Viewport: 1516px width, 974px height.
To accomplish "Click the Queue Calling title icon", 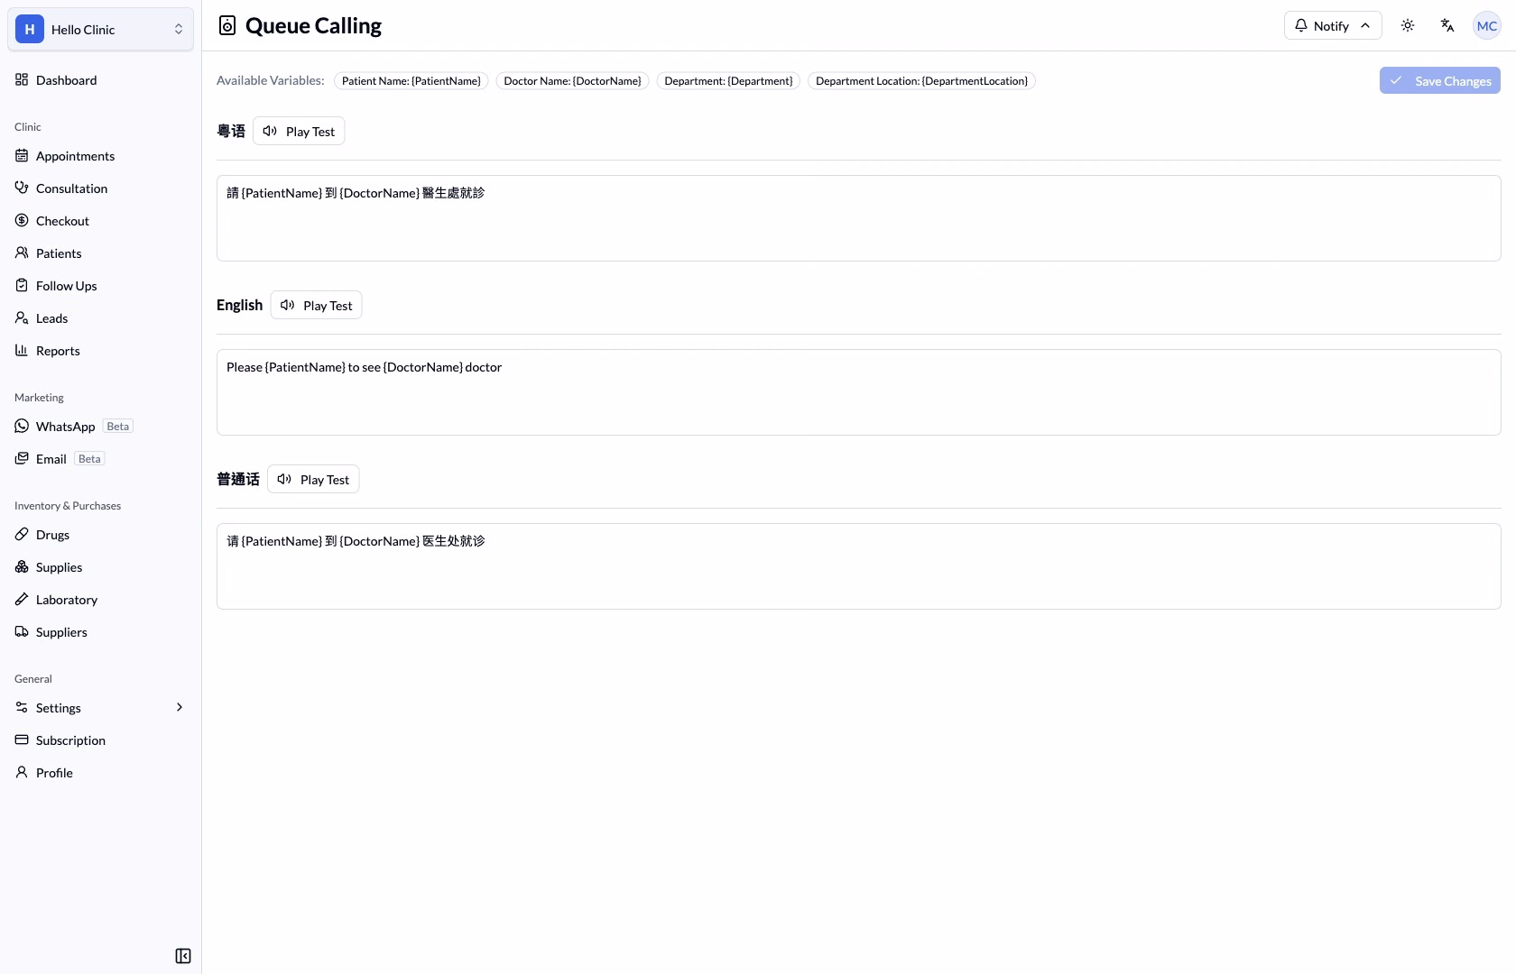I will (x=227, y=25).
